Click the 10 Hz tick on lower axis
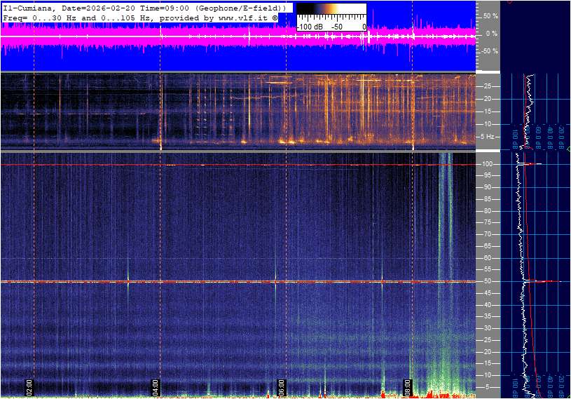Screen dimensions: 571x399 tap(487, 376)
